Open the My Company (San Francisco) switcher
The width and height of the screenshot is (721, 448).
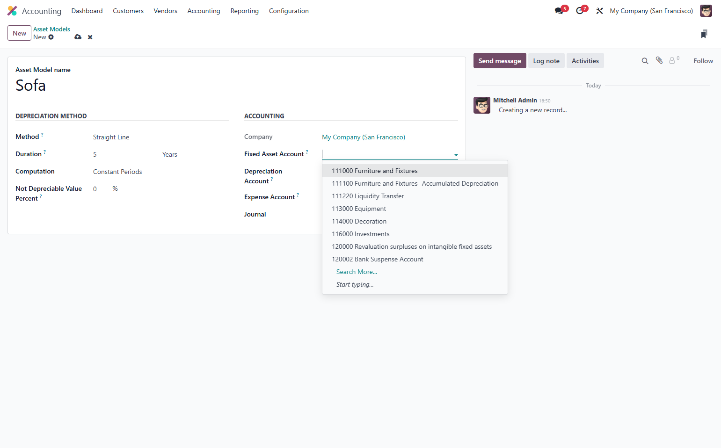[651, 11]
